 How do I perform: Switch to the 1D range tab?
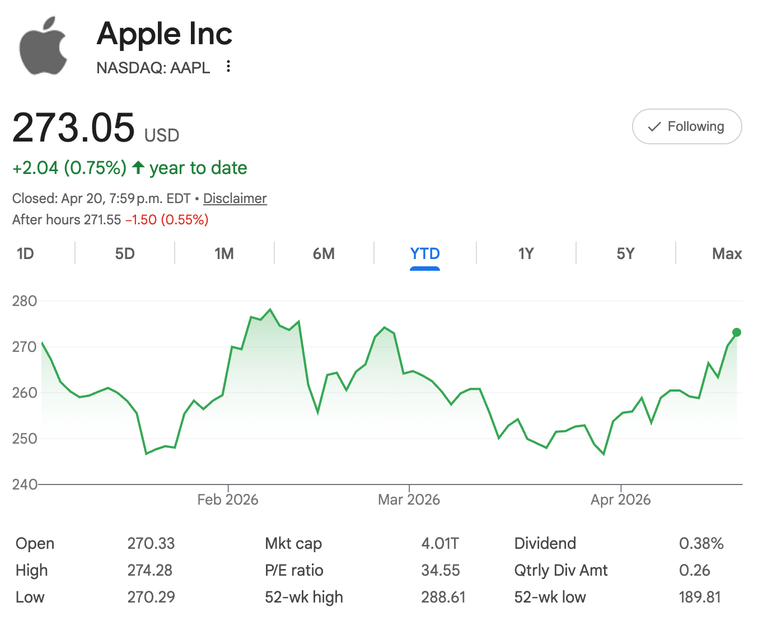pos(26,254)
